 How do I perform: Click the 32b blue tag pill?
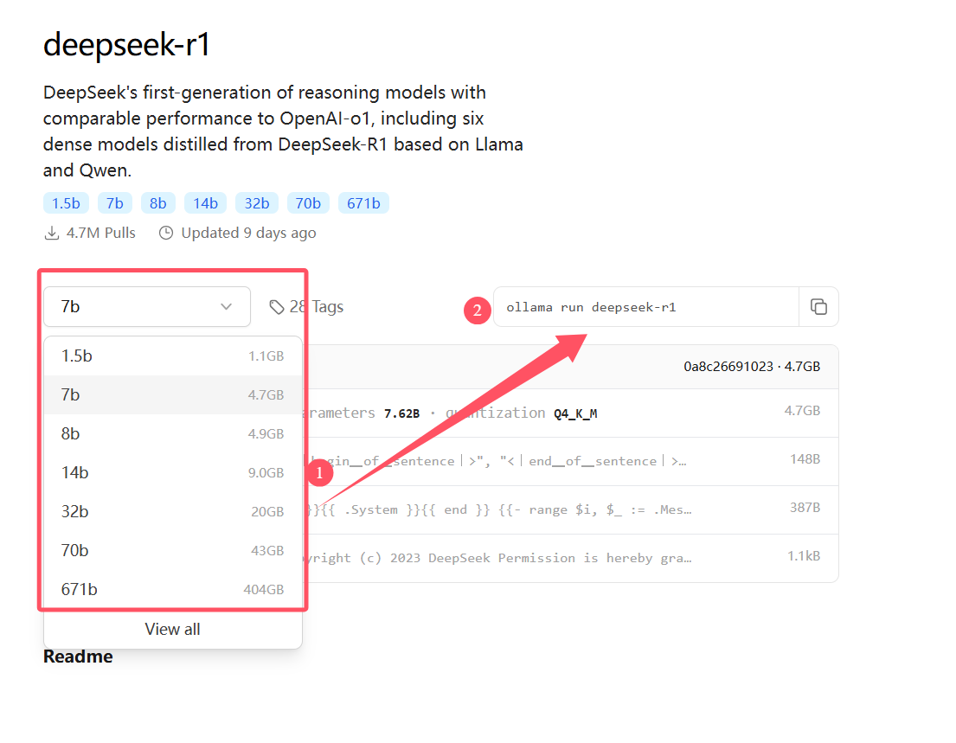pyautogui.click(x=257, y=203)
